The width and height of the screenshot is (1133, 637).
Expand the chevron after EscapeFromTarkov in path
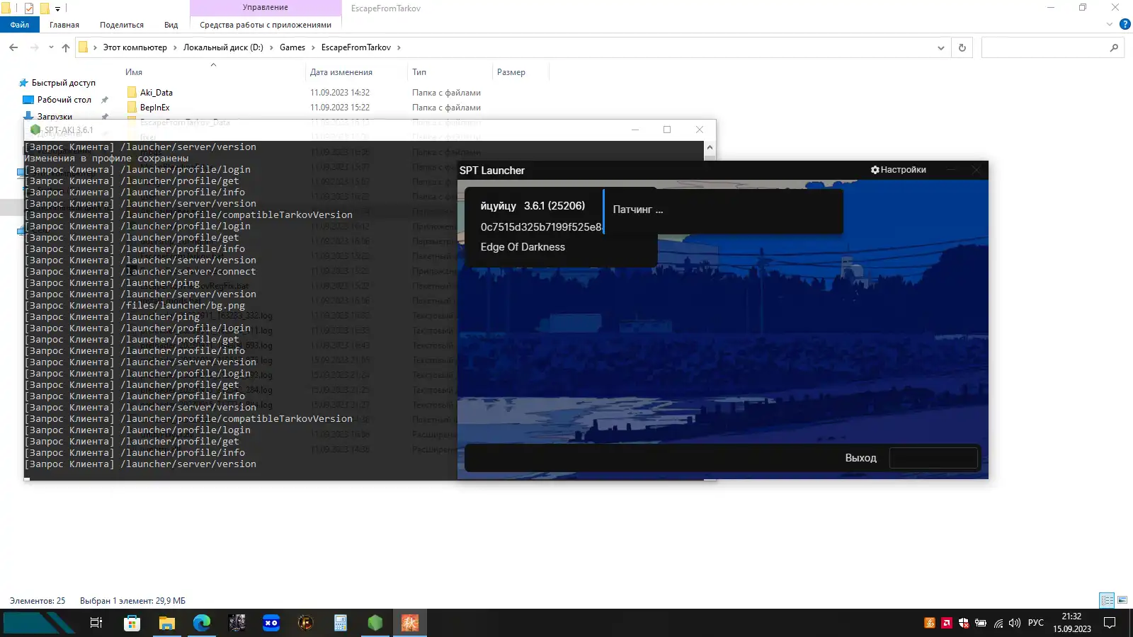(399, 47)
